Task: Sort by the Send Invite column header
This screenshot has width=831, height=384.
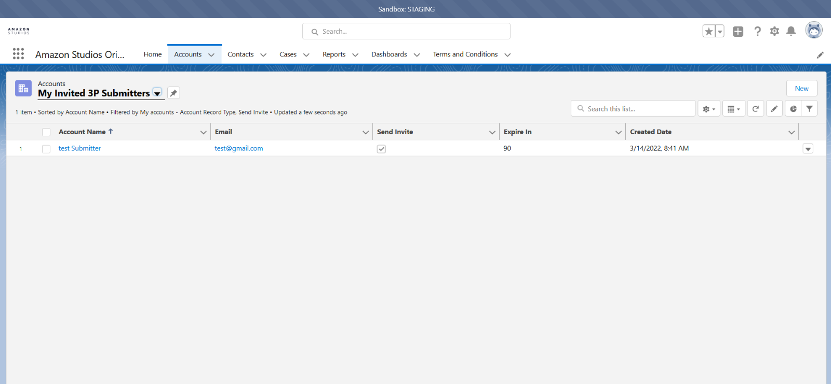Action: [x=395, y=132]
